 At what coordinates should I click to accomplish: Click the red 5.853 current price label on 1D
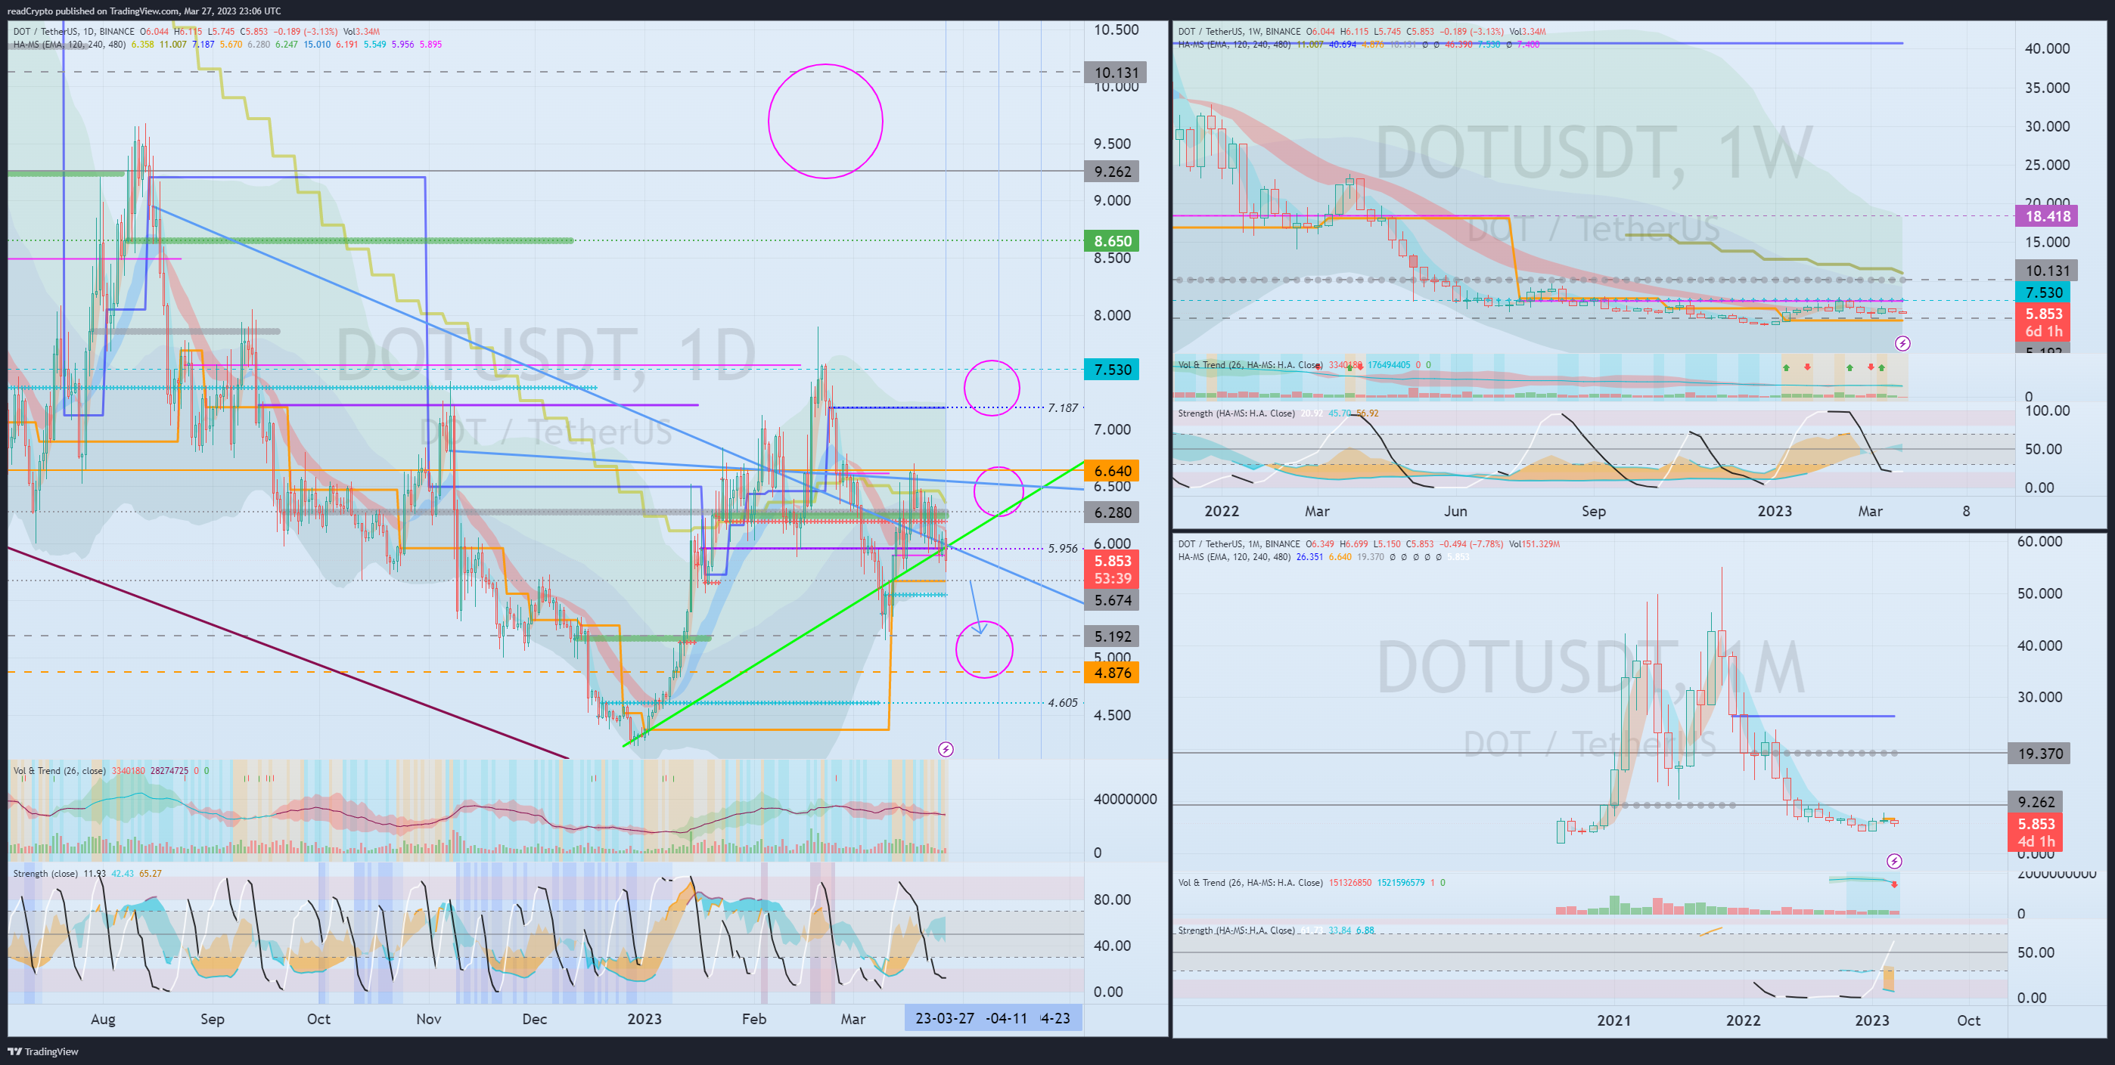pyautogui.click(x=1112, y=569)
